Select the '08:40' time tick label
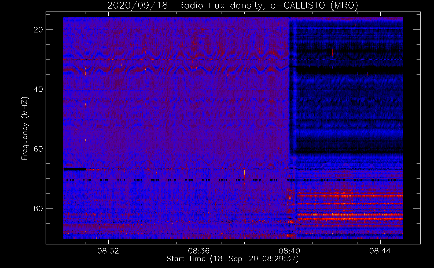Screen dimensions: 434x268 point(289,251)
